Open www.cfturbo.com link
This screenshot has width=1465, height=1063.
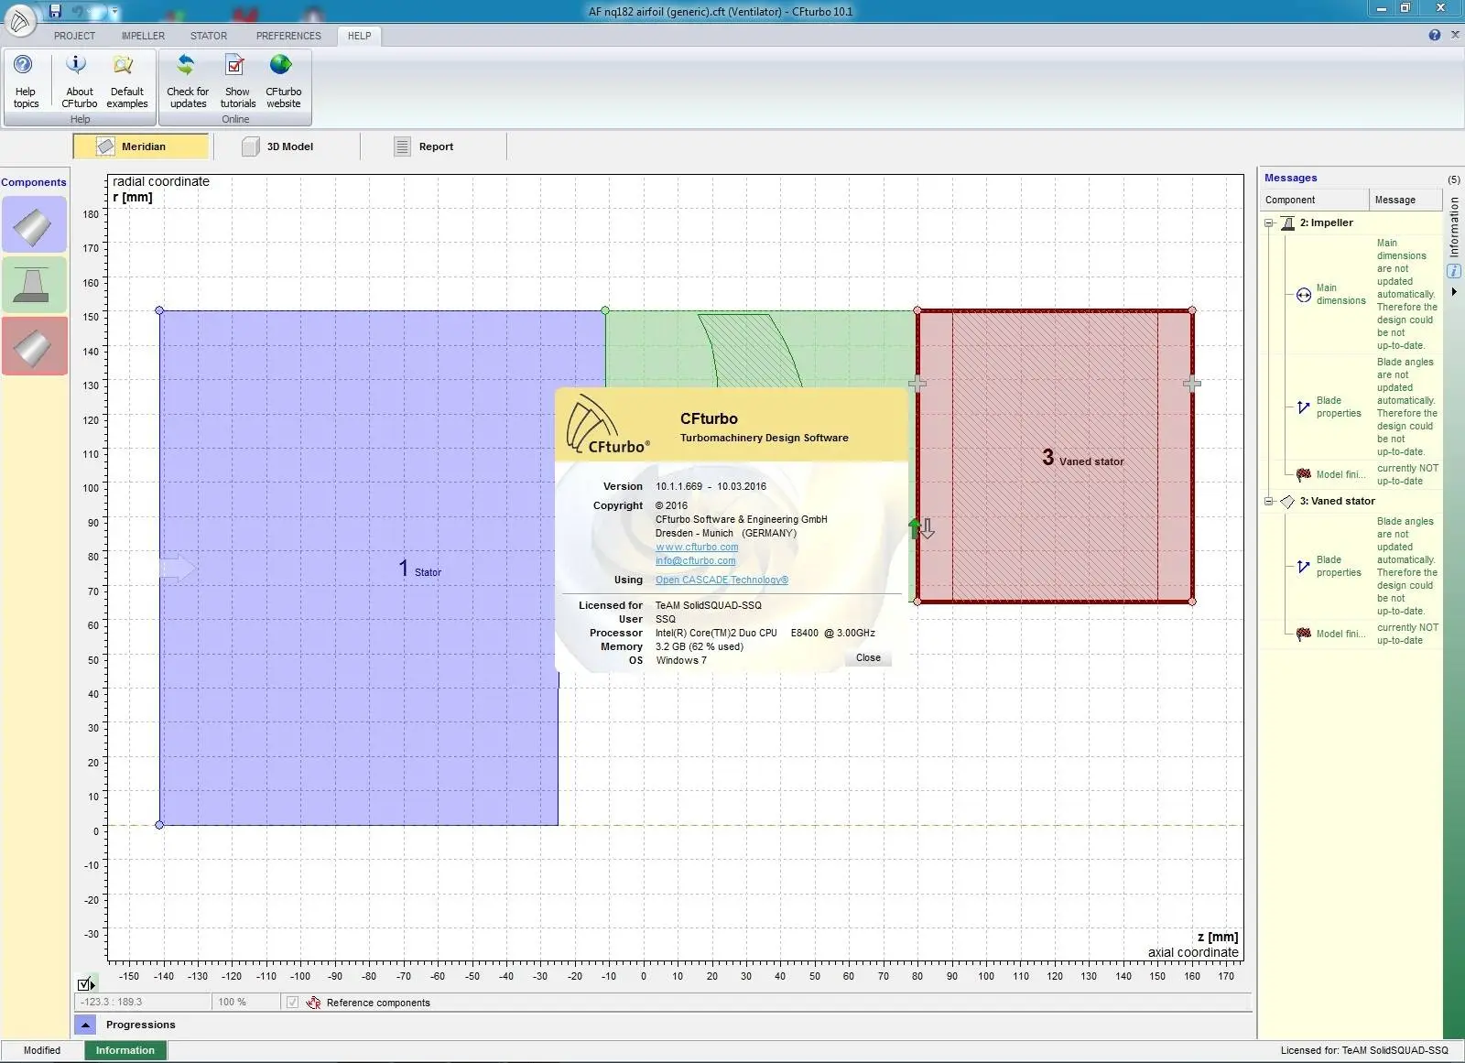[697, 547]
